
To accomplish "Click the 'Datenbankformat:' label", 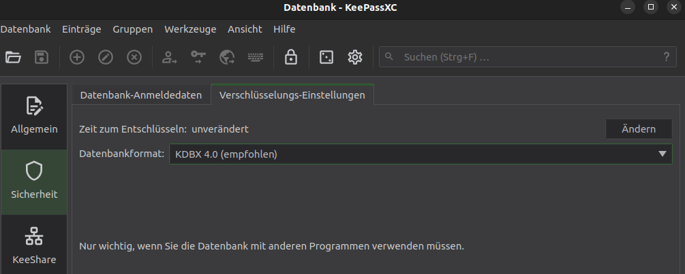I will click(x=121, y=154).
